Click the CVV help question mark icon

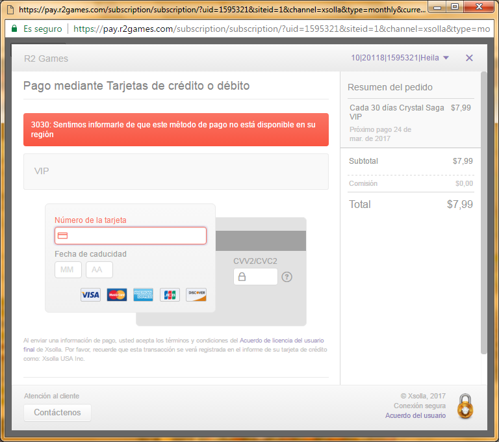point(287,277)
